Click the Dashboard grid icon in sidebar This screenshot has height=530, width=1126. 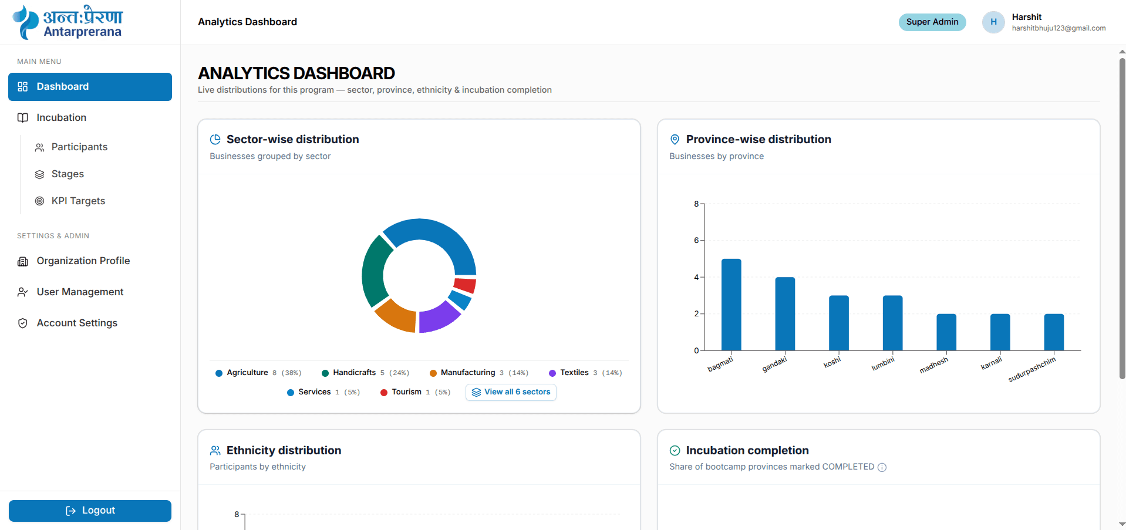coord(23,87)
